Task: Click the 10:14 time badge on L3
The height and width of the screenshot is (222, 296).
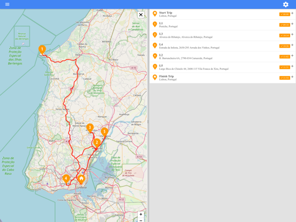Action: pyautogui.click(x=285, y=35)
